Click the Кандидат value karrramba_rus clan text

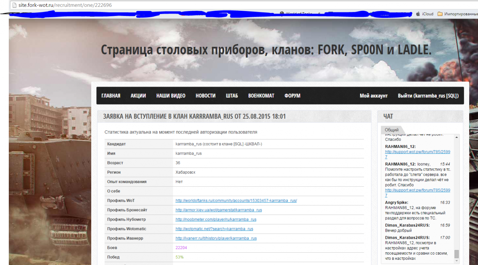point(219,144)
